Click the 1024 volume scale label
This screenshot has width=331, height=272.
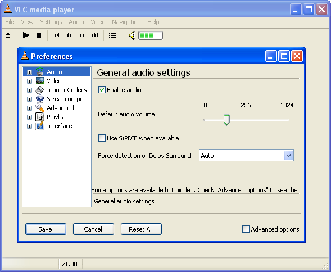287,105
